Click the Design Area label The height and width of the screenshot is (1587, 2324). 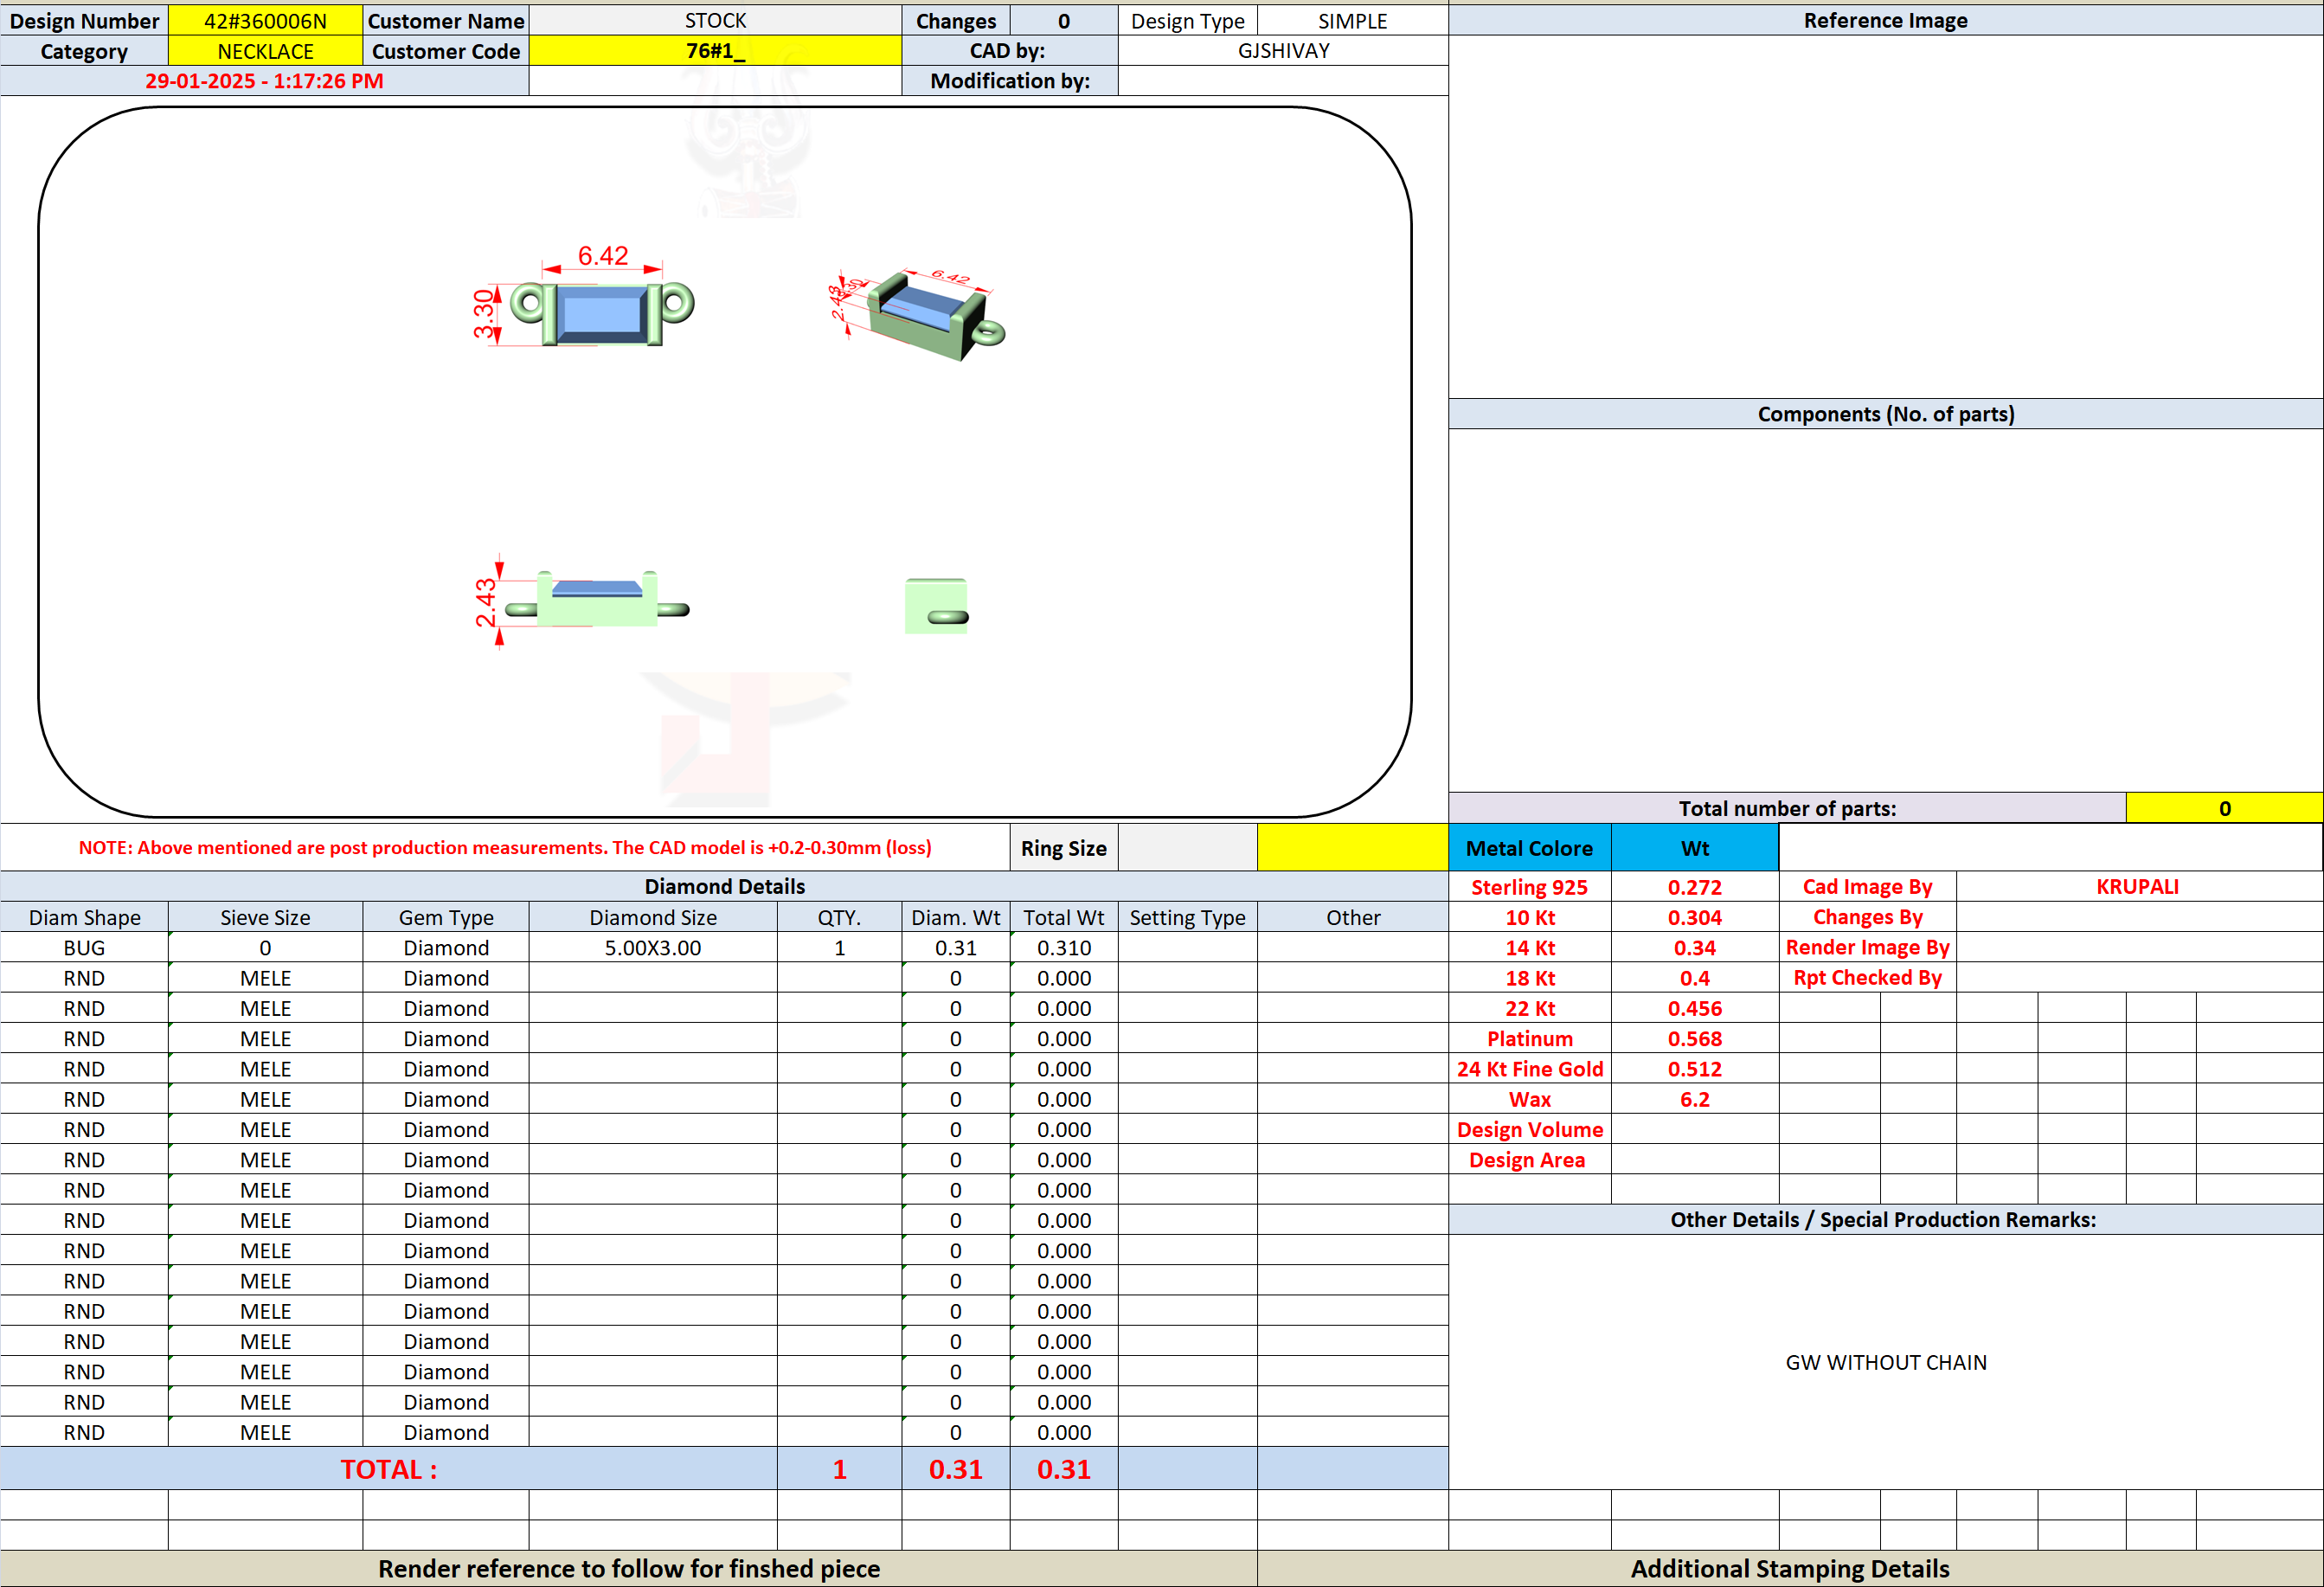(x=1530, y=1160)
